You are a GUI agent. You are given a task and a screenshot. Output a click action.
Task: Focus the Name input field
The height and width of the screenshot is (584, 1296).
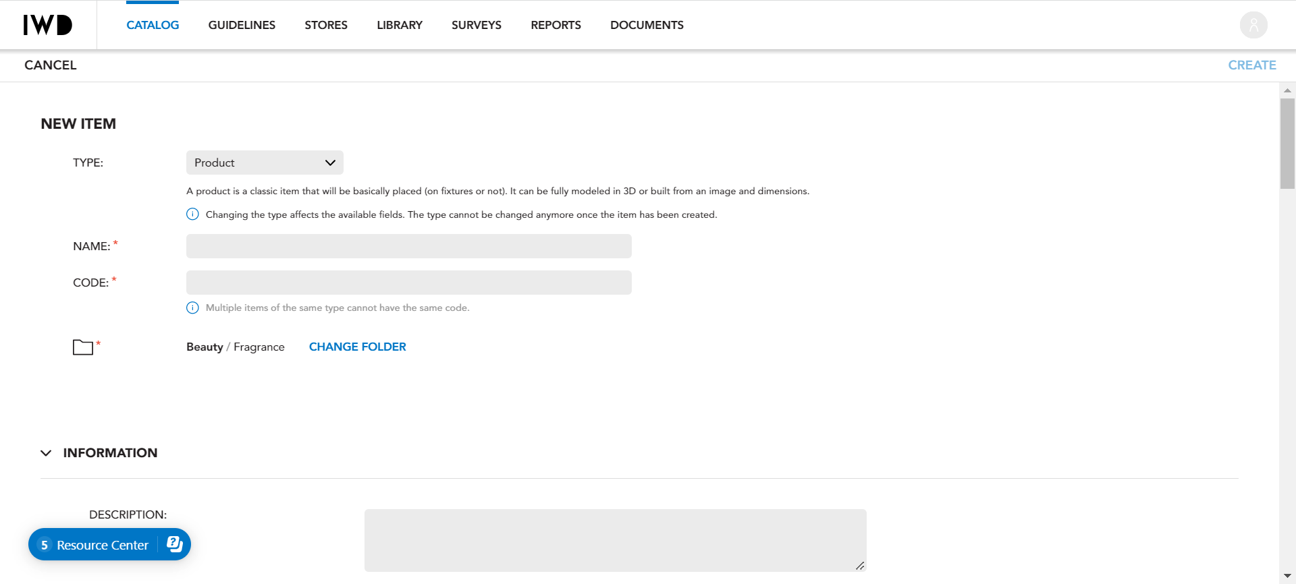point(409,246)
